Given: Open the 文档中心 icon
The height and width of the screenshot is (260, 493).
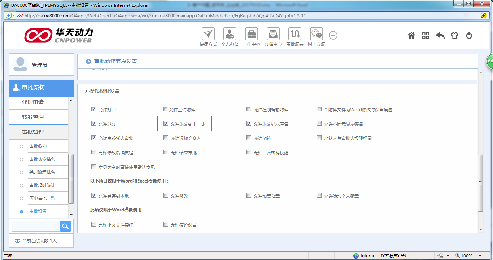Looking at the screenshot, I should (x=273, y=34).
